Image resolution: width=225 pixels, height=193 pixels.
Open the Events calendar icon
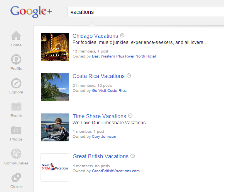click(16, 107)
